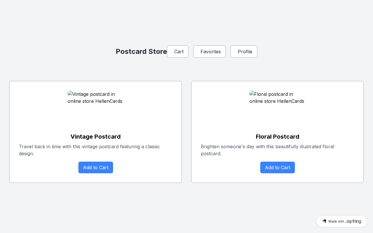This screenshot has width=373, height=233.
Task: Click the 'Made with' text in badge
Action: tap(336, 221)
